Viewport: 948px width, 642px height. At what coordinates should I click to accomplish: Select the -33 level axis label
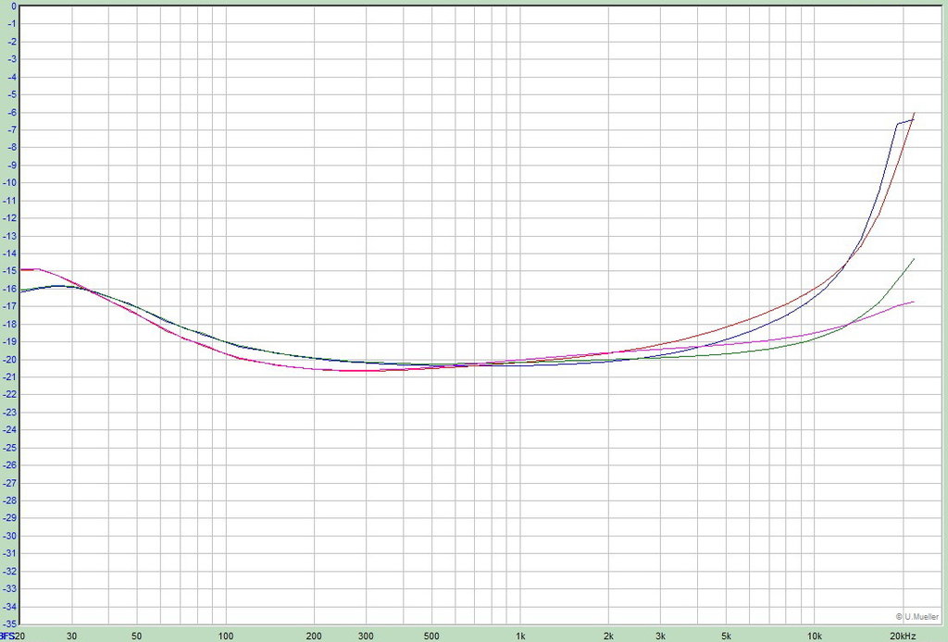coord(10,589)
